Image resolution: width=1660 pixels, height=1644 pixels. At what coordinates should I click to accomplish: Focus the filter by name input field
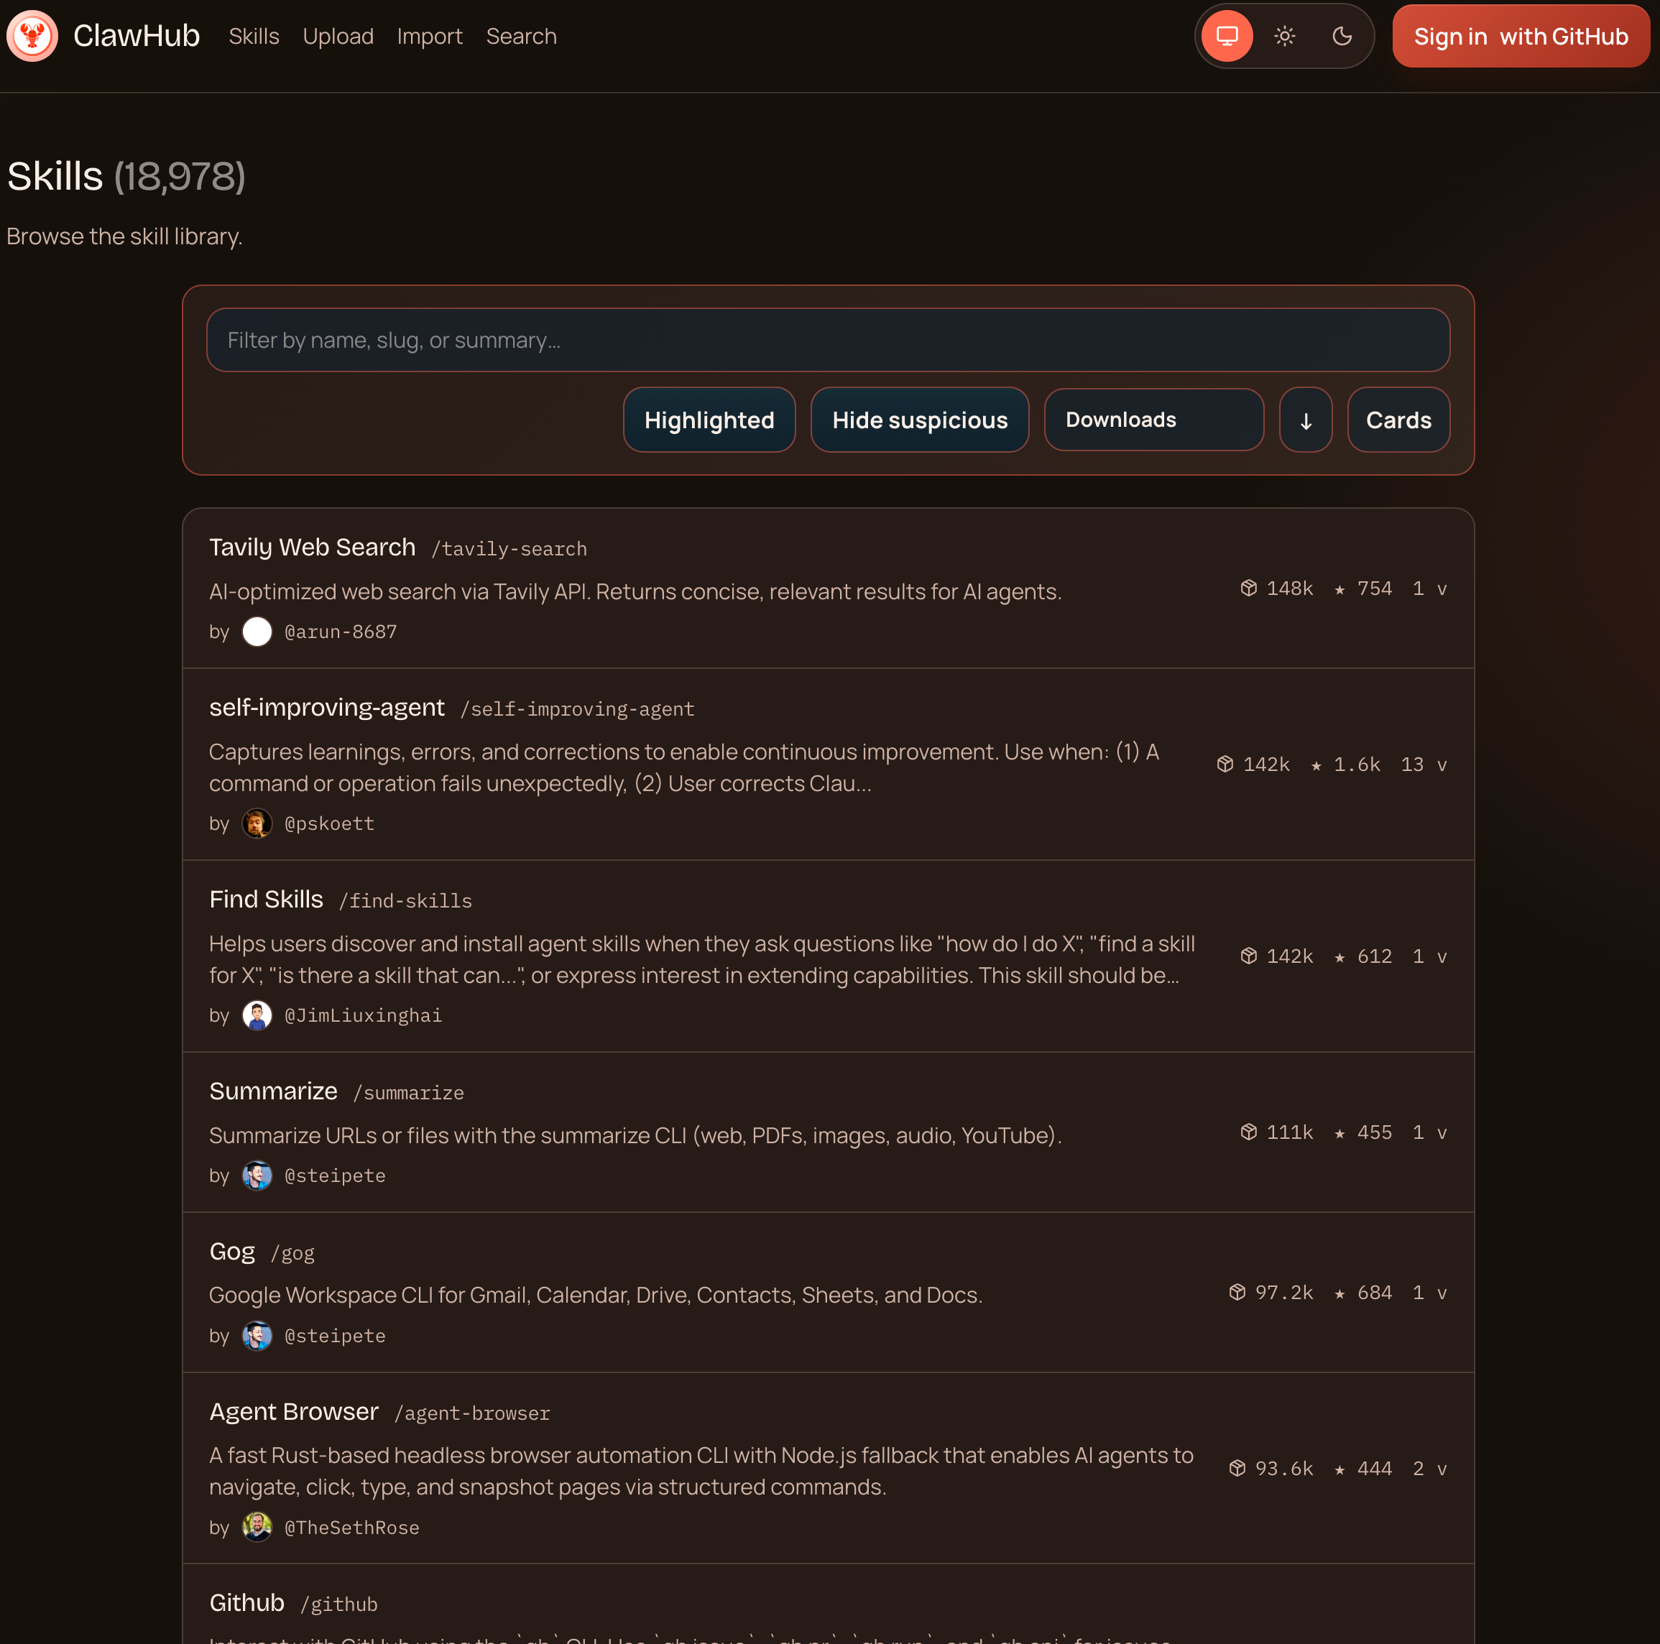tap(827, 340)
